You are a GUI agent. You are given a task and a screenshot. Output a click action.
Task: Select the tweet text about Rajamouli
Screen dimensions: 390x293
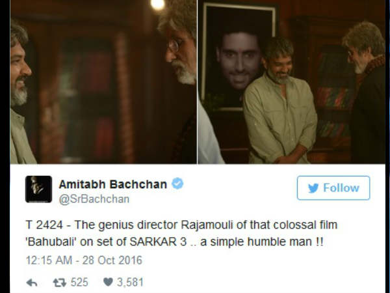181,233
